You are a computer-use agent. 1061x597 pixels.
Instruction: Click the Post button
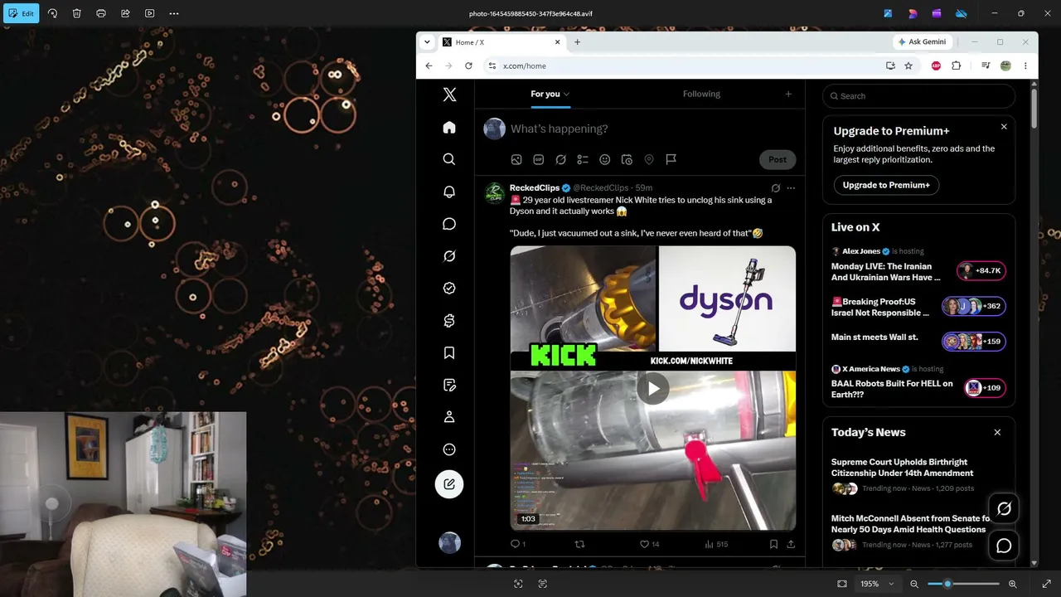tap(778, 159)
